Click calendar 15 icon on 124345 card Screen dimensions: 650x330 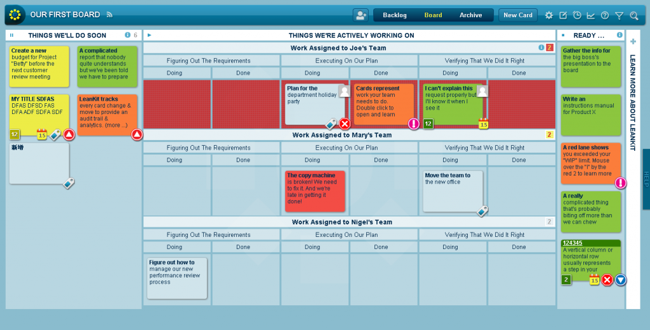(x=594, y=280)
